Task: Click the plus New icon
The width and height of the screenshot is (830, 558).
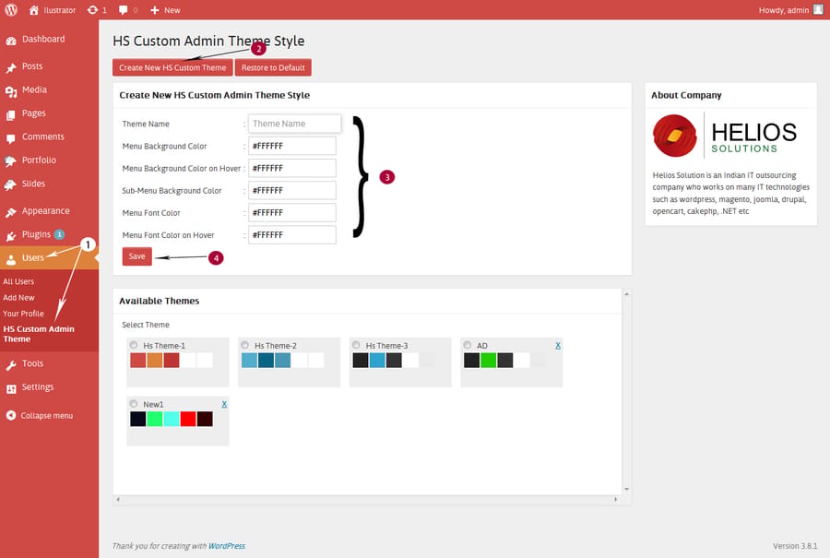Action: pos(155,10)
